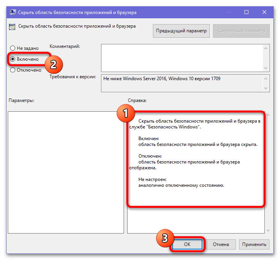Click the 'Включен:' line in the help text

[x=149, y=139]
